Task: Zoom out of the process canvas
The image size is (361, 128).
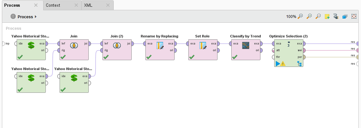Action: (x=318, y=16)
